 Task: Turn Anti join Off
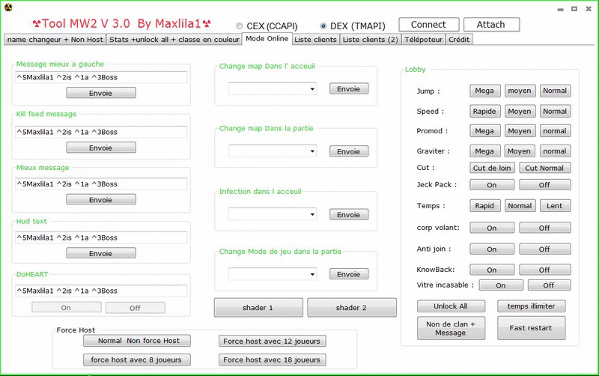pos(545,249)
